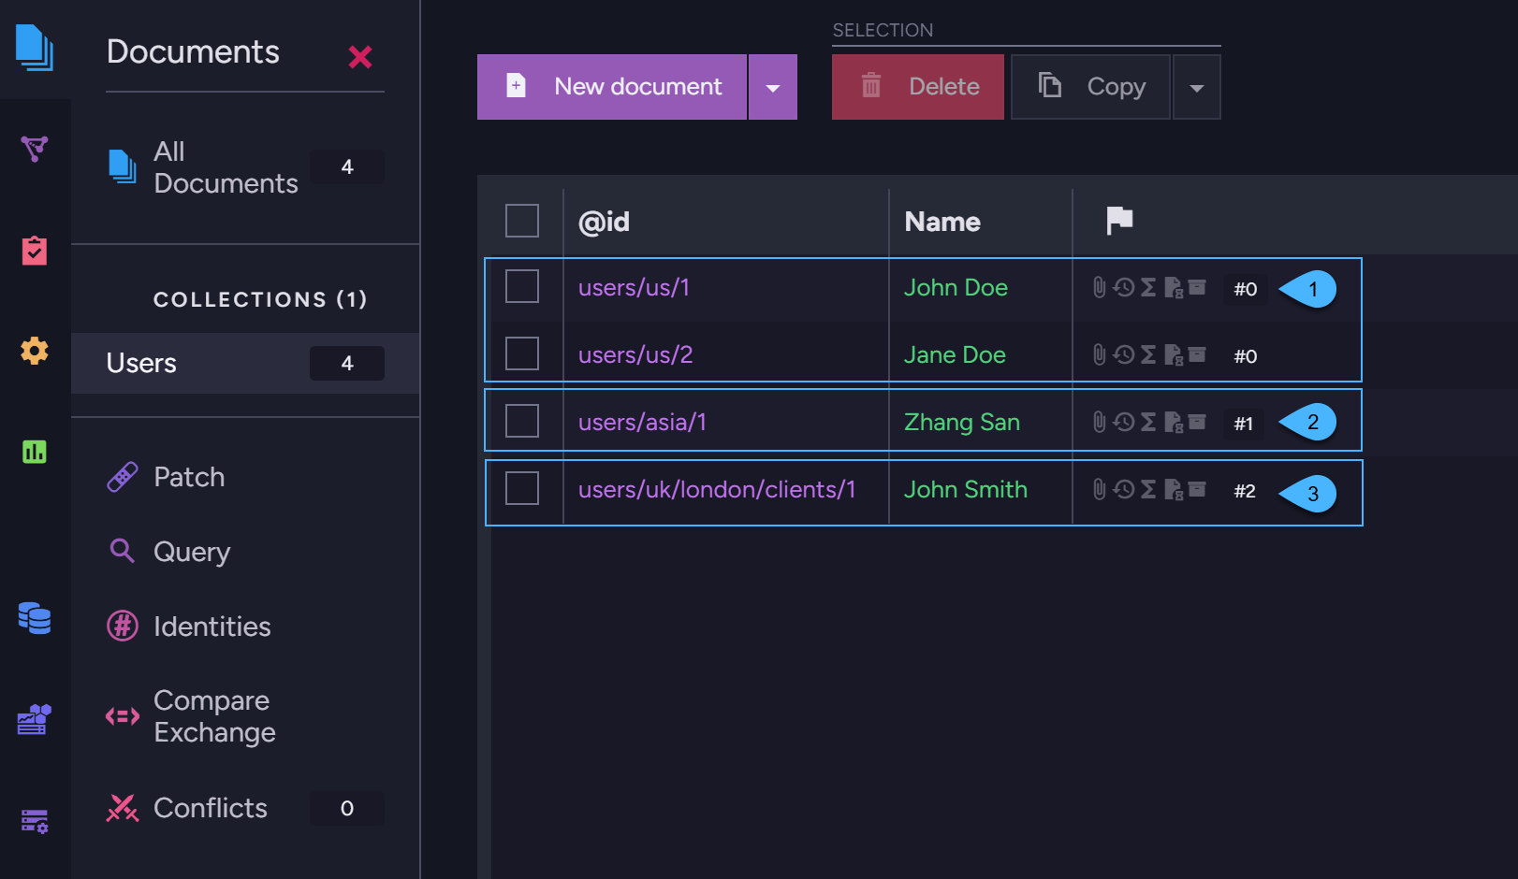Click the count badge 4 beside All Documents
Image resolution: width=1518 pixels, height=879 pixels.
click(347, 166)
